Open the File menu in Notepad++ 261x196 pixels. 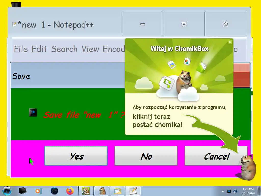tap(21, 49)
